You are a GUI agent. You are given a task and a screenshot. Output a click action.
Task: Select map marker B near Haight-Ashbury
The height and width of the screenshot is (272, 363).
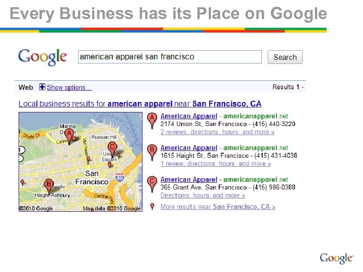coord(49,184)
